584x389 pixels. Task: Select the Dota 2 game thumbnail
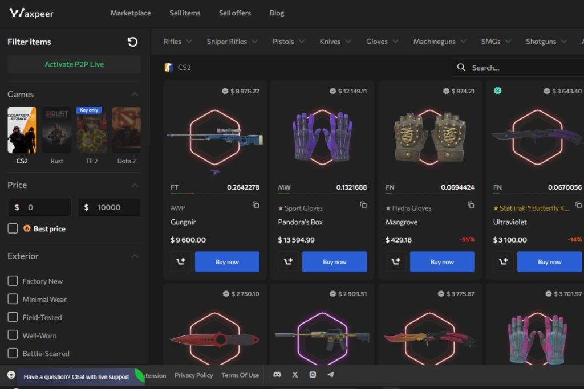[x=127, y=130]
